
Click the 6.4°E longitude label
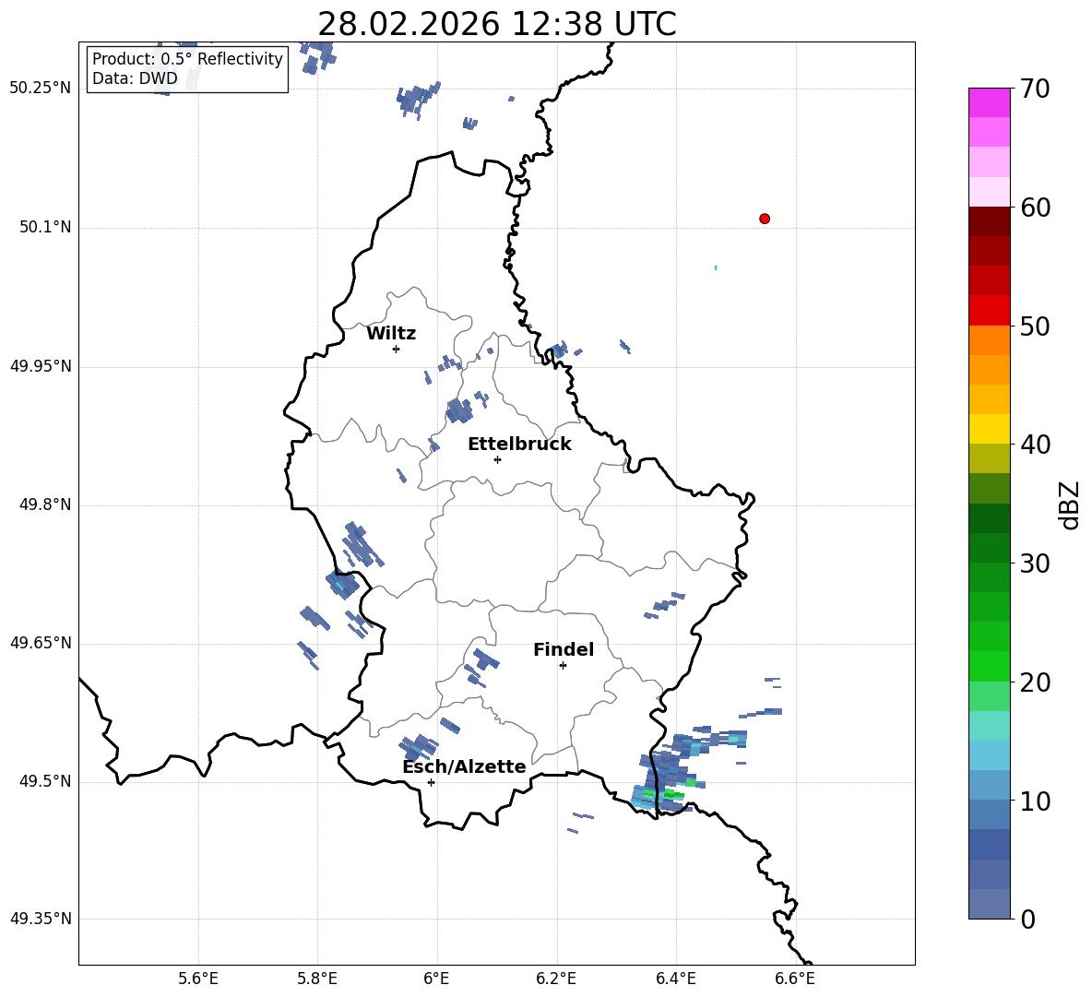pyautogui.click(x=675, y=979)
